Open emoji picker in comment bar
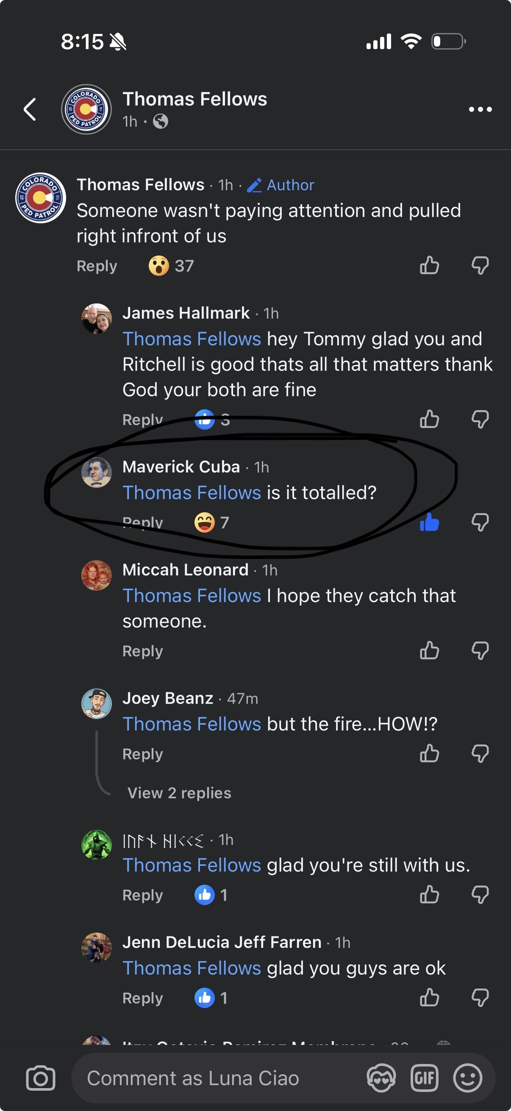The height and width of the screenshot is (1111, 511). (467, 1078)
